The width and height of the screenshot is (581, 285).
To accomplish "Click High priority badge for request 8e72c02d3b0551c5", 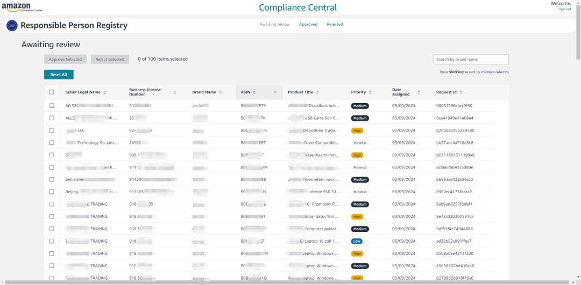I will tap(357, 216).
